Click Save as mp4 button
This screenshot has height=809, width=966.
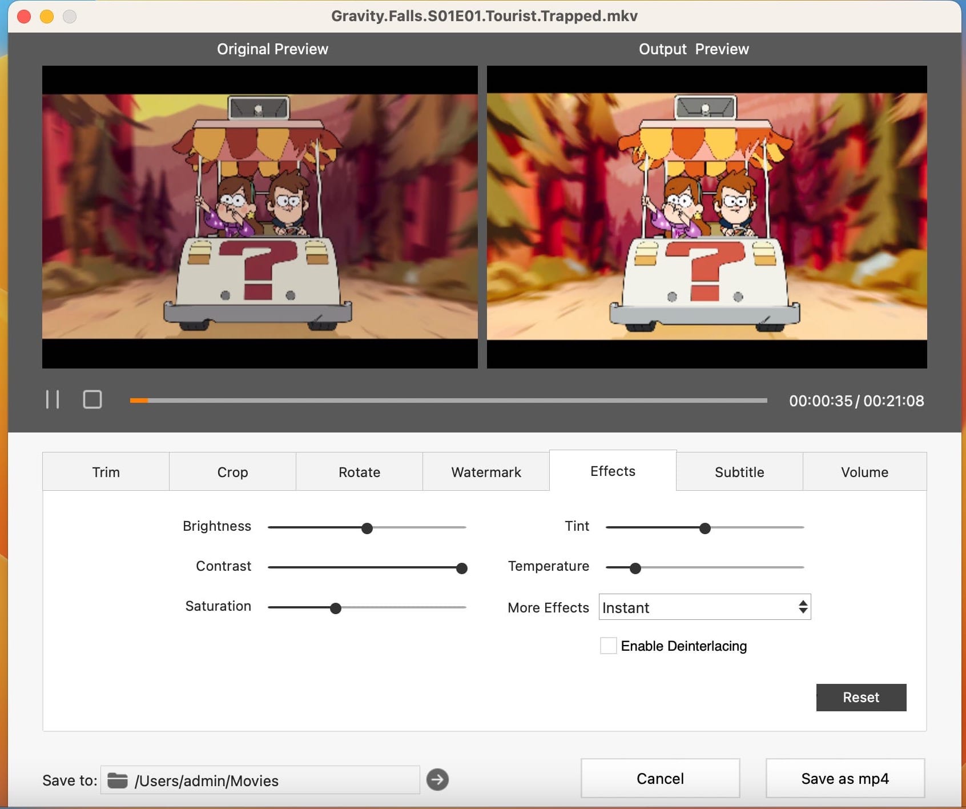point(845,778)
